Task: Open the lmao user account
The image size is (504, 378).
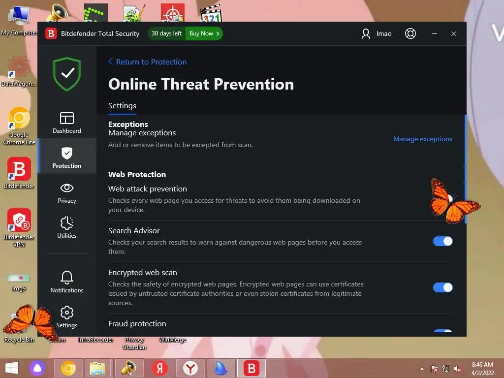Action: coord(377,33)
